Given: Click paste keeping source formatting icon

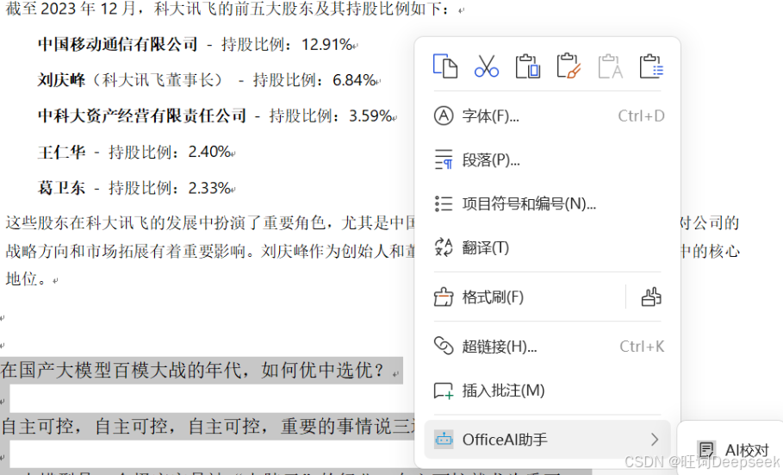Looking at the screenshot, I should [569, 66].
